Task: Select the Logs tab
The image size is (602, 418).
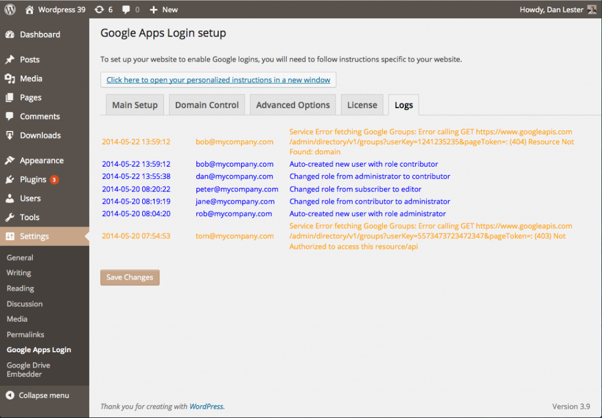Action: click(403, 105)
